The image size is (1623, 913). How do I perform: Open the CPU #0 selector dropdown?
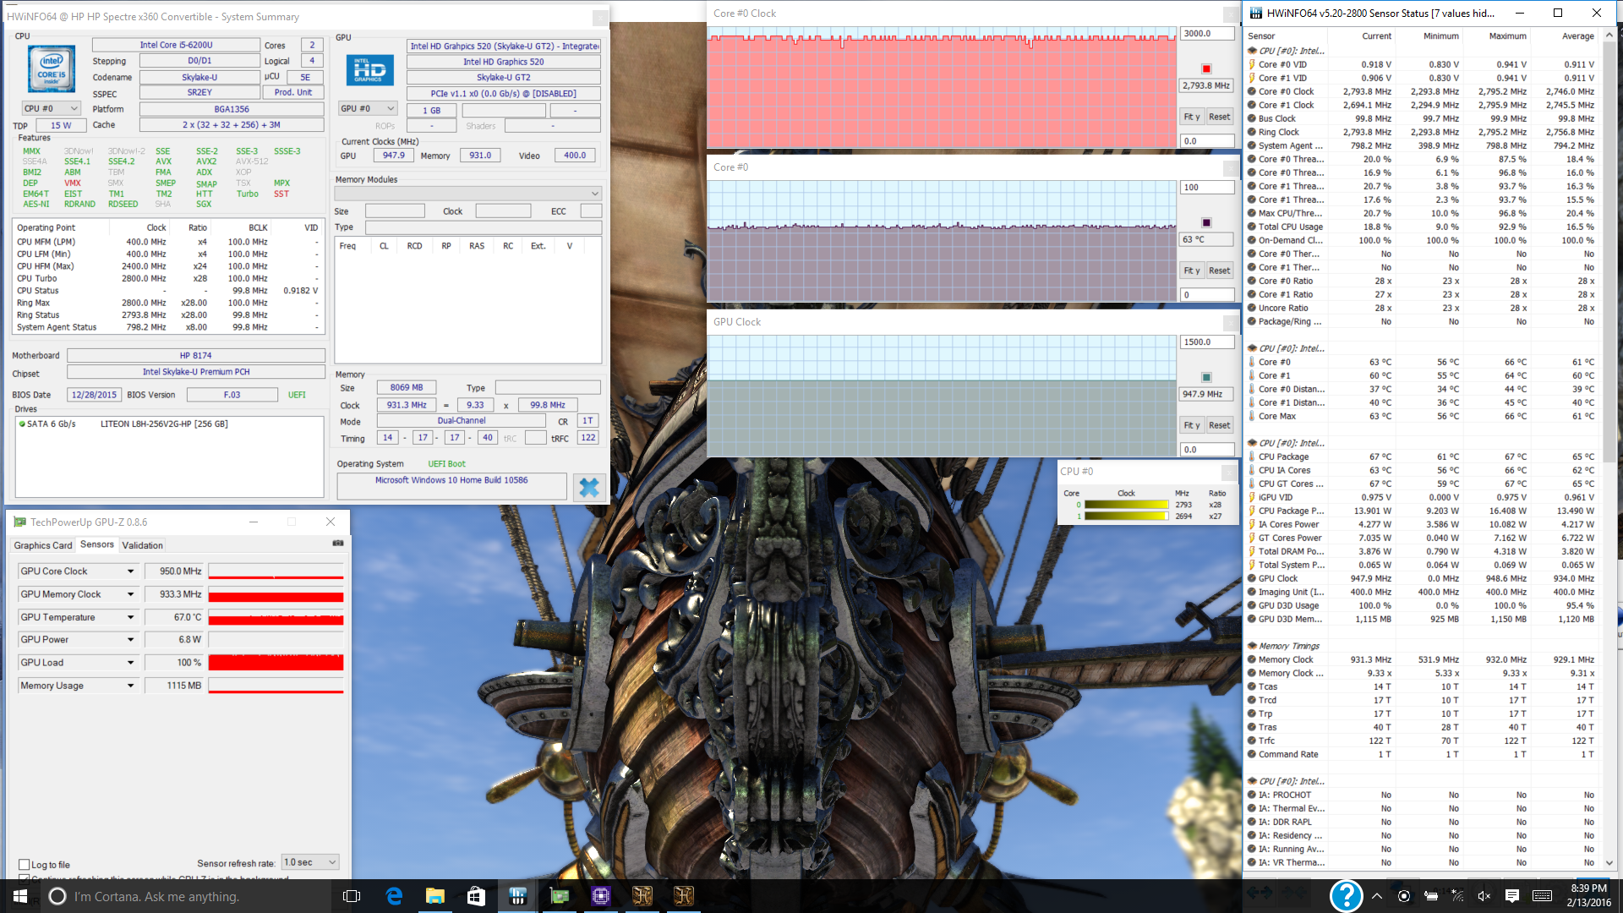[x=51, y=108]
